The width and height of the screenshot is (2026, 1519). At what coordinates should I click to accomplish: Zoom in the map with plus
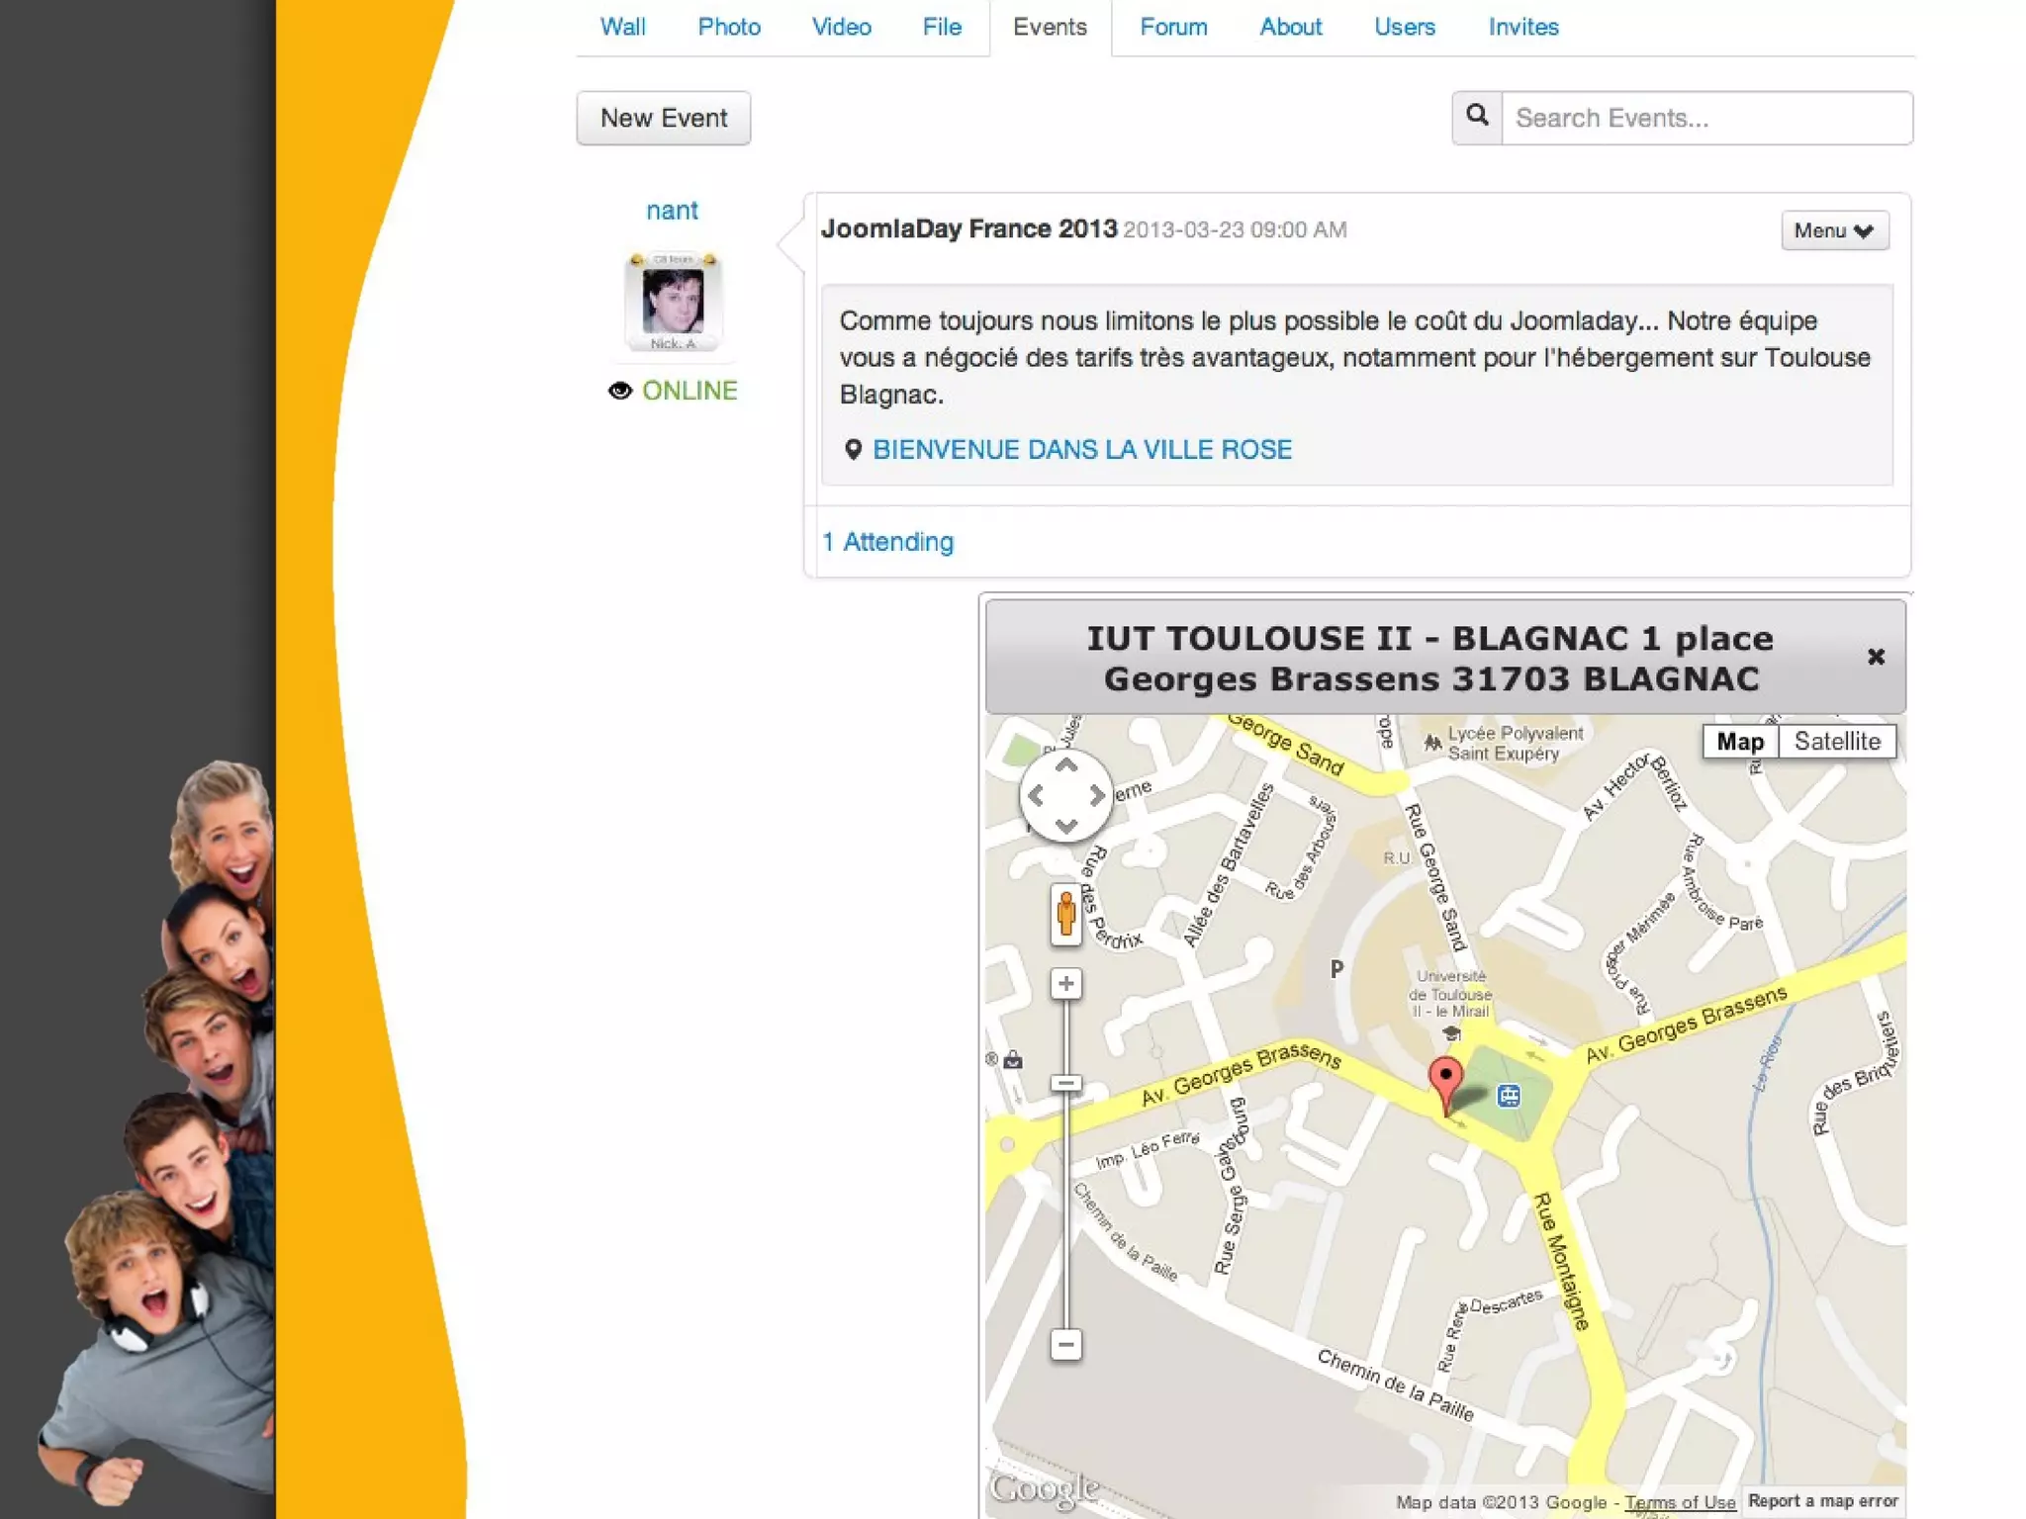click(1065, 984)
